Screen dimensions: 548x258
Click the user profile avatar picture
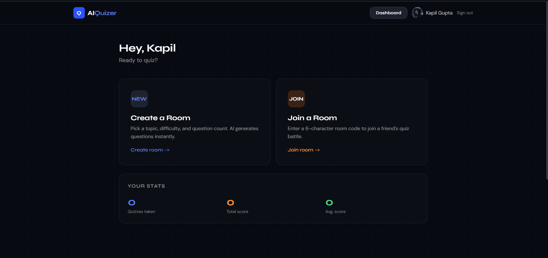417,13
